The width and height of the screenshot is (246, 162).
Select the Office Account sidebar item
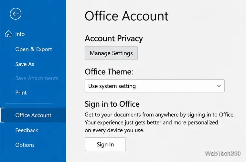pos(33,115)
